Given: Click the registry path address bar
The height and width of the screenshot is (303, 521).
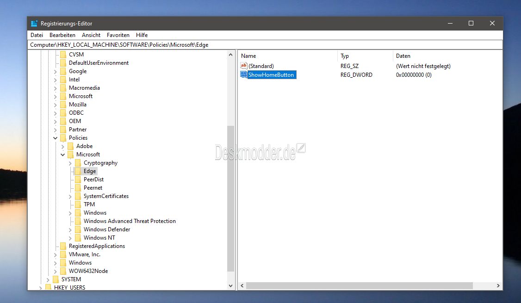Looking at the screenshot, I should [x=265, y=45].
